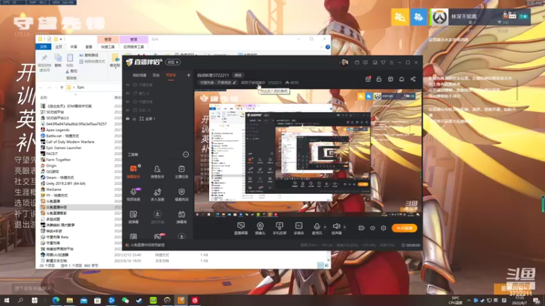Expand microphone options arrow

click(325, 227)
